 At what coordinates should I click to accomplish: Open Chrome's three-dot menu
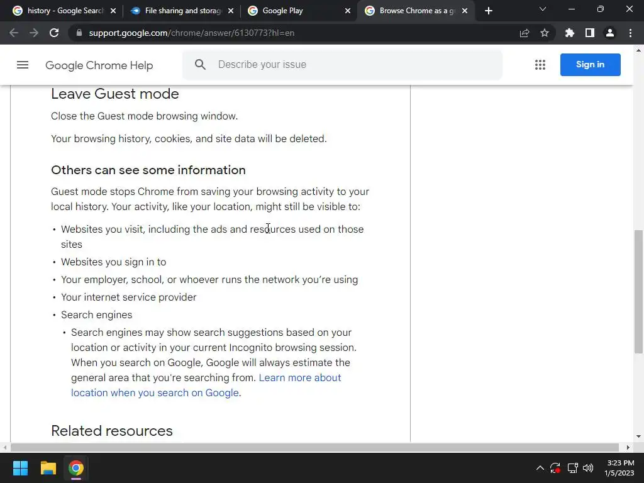(630, 33)
